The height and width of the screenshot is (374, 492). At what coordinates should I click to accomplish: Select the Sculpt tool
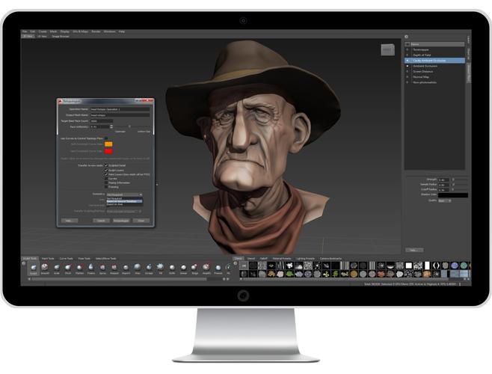[33, 268]
